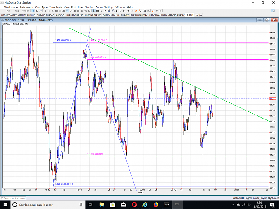The height and width of the screenshot is (209, 279).
Task: Click the search icon at toolbar right
Action: coord(274,11)
